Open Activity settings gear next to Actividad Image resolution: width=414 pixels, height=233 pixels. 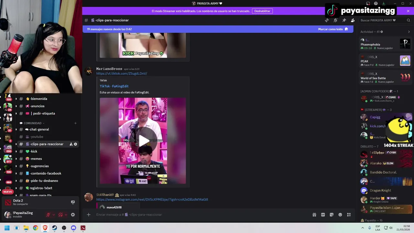pyautogui.click(x=382, y=32)
